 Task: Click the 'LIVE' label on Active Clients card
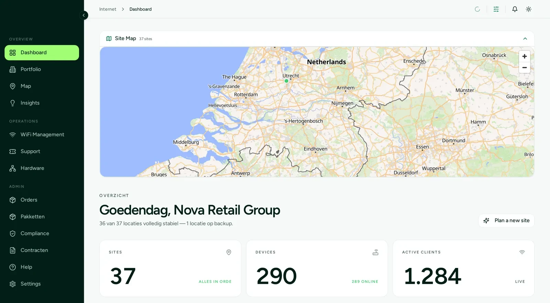click(520, 282)
